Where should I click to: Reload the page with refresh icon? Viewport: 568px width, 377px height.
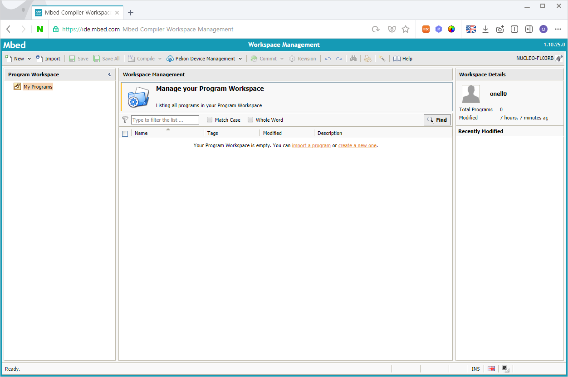[x=376, y=29]
